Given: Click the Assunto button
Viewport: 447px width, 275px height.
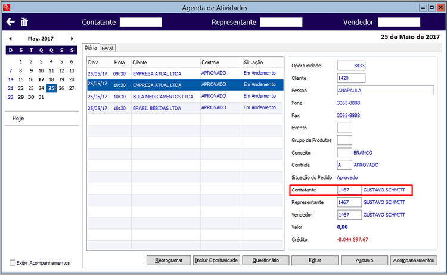Looking at the screenshot, I should (x=364, y=260).
